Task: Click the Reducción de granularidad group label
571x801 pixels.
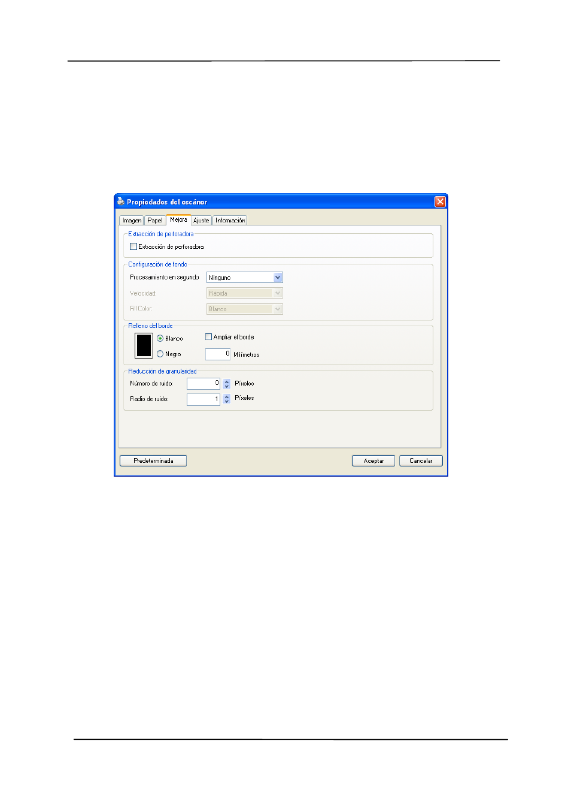Action: click(162, 372)
